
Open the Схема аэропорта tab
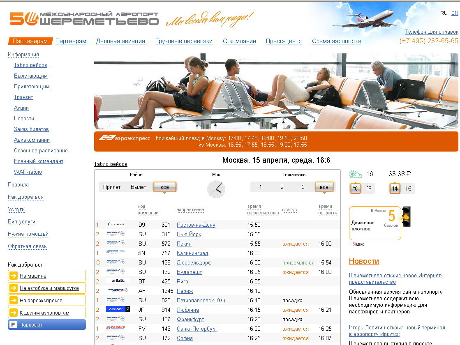(x=336, y=41)
